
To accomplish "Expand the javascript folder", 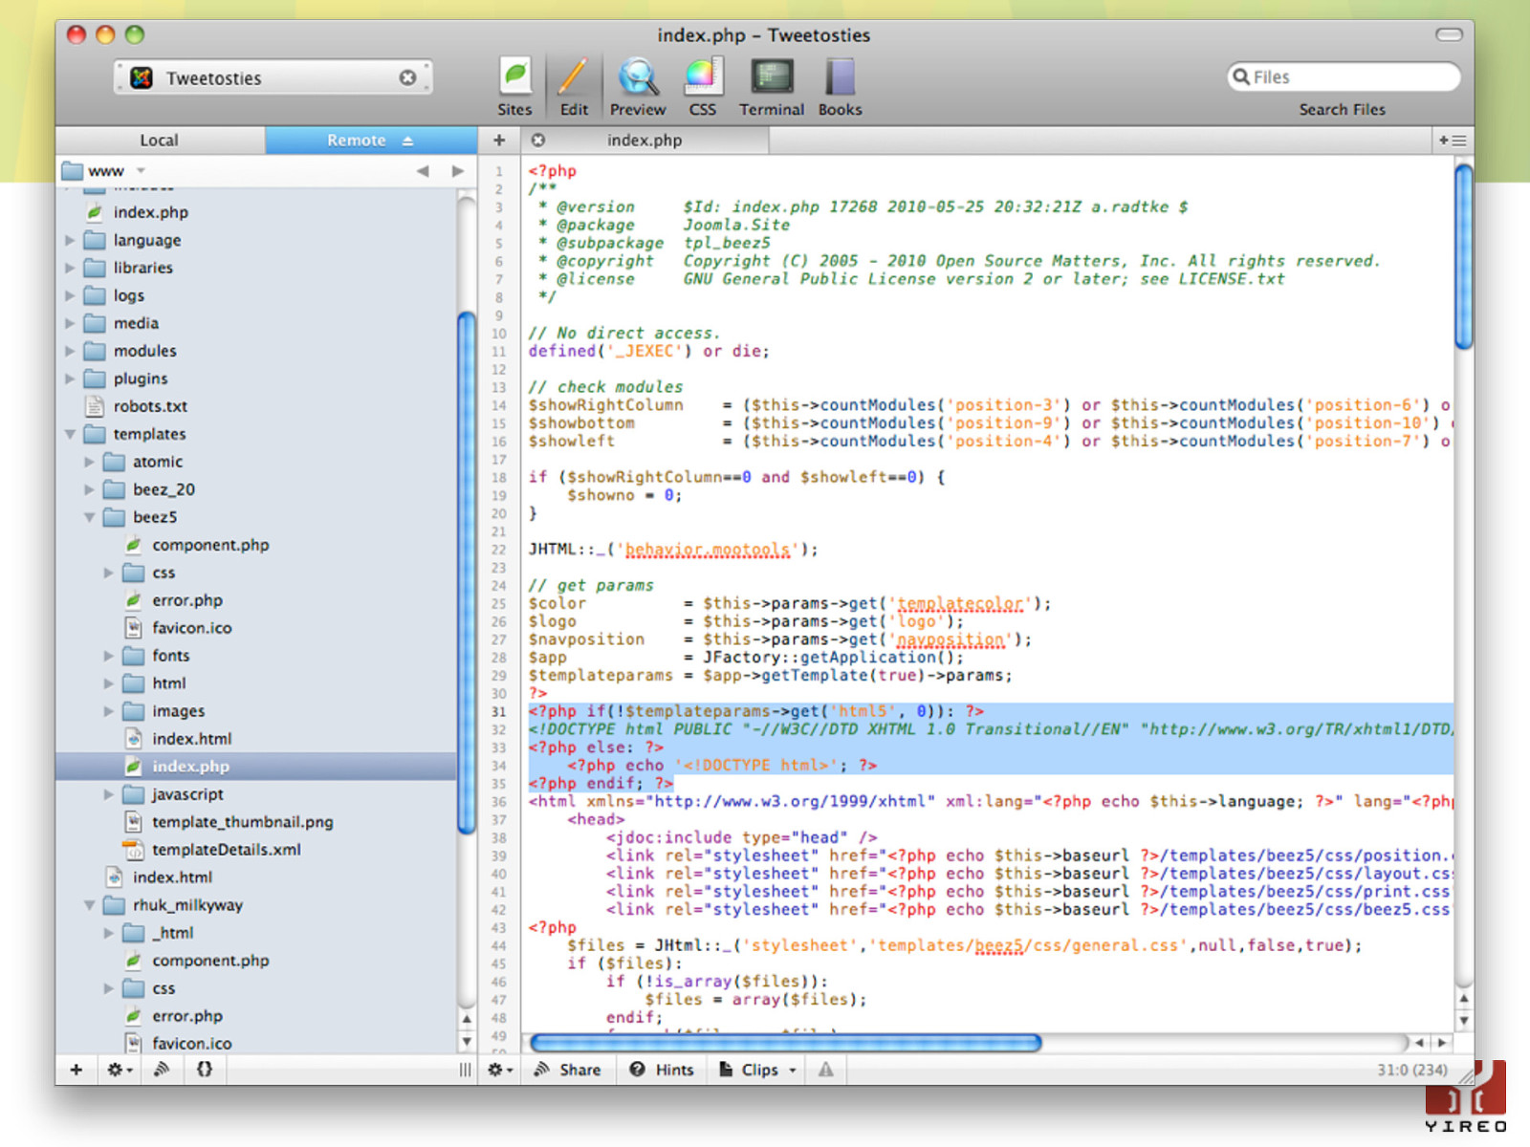I will tap(108, 794).
